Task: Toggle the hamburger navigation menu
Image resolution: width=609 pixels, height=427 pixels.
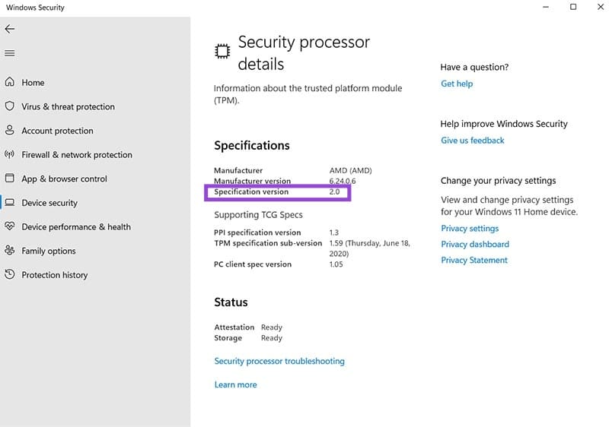Action: [x=10, y=53]
